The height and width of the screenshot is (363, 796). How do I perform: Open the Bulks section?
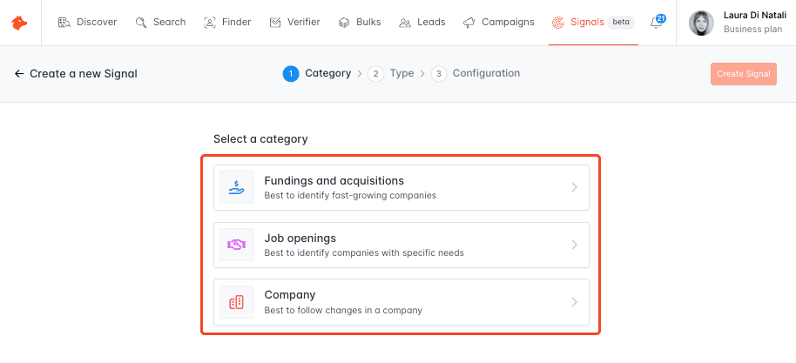tap(360, 23)
